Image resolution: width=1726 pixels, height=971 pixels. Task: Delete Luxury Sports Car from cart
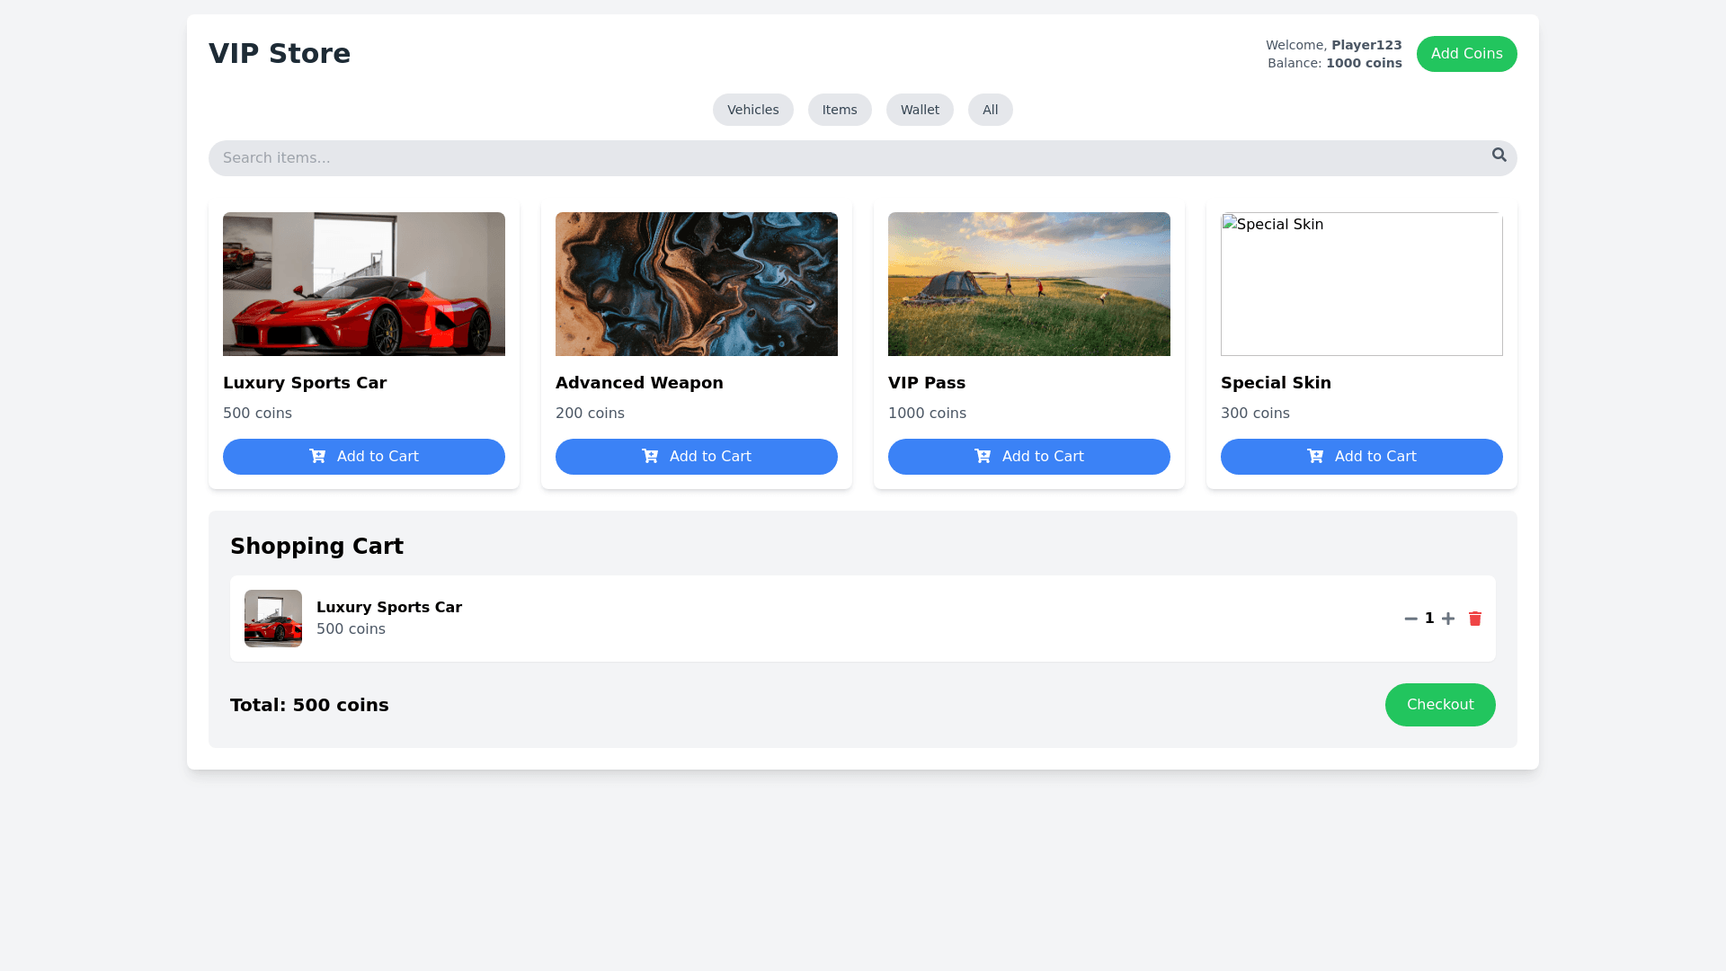(1474, 619)
